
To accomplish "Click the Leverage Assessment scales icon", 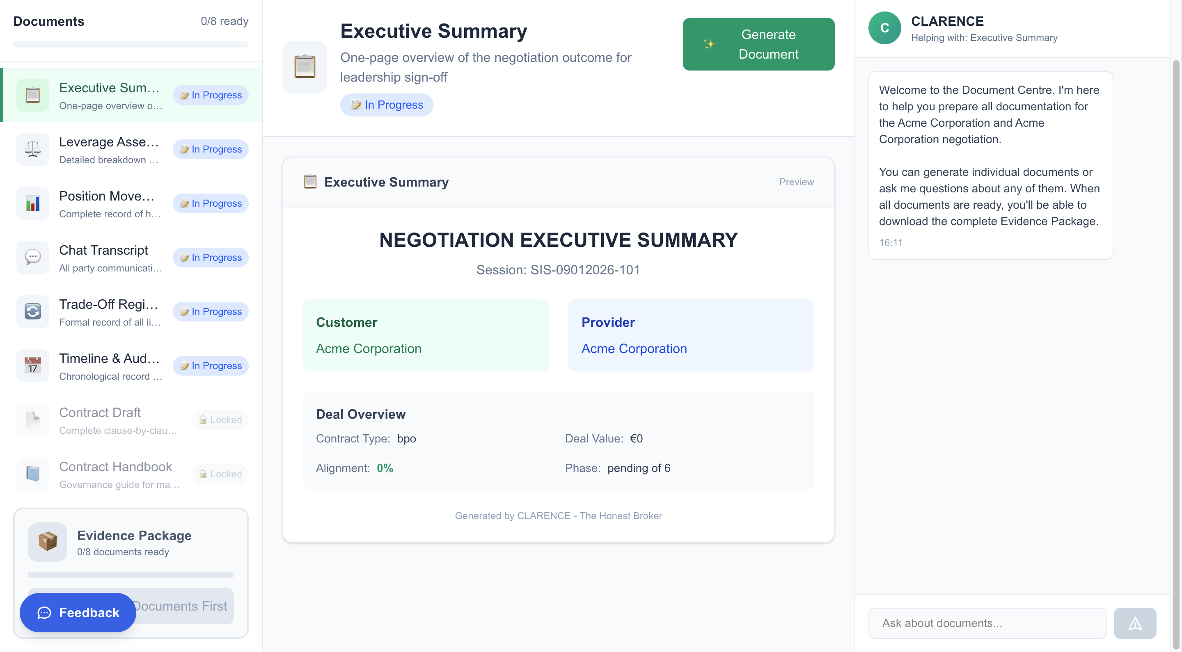I will click(32, 149).
